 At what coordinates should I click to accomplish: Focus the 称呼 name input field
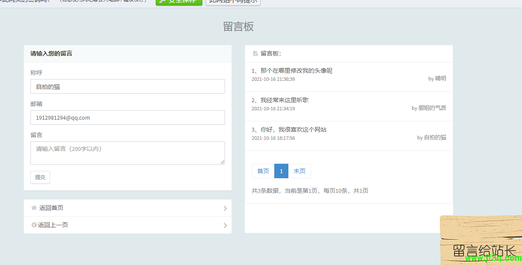coord(128,86)
